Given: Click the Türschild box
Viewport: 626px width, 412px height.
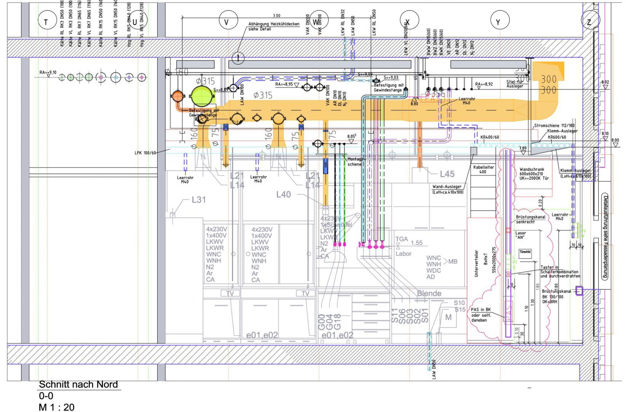Looking at the screenshot, I should 525,252.
